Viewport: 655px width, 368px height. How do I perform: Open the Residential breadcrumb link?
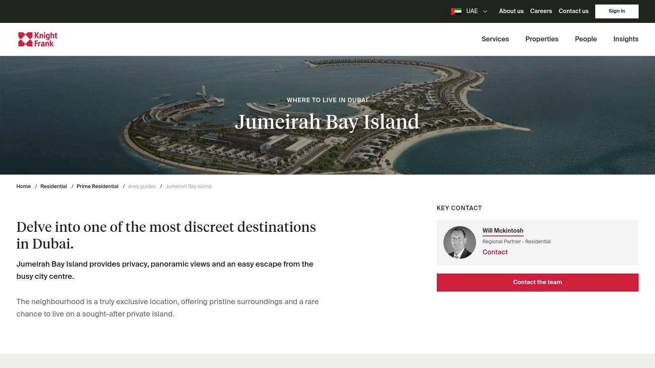54,186
